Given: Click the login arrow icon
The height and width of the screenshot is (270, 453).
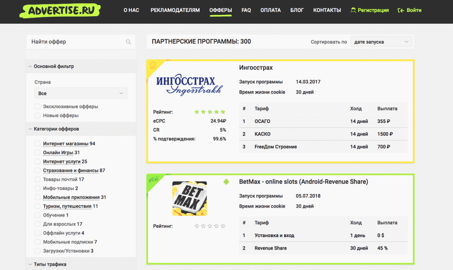Looking at the screenshot, I should coord(401,11).
